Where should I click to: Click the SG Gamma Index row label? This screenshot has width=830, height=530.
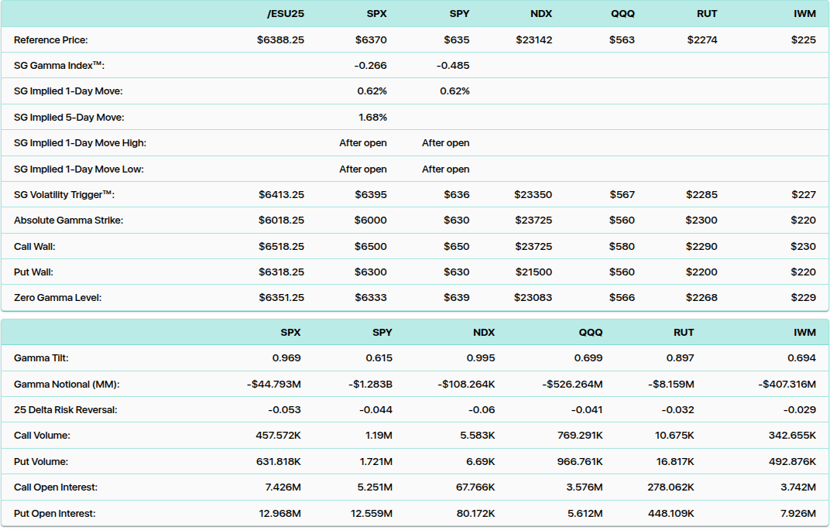tap(60, 66)
